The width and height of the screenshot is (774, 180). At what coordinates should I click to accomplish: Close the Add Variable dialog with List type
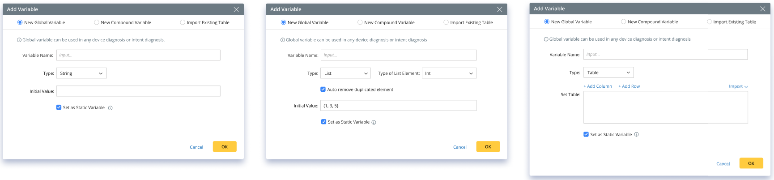point(500,9)
